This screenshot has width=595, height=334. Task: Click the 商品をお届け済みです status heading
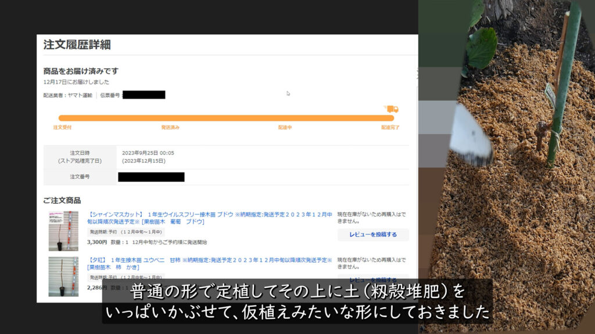[81, 71]
